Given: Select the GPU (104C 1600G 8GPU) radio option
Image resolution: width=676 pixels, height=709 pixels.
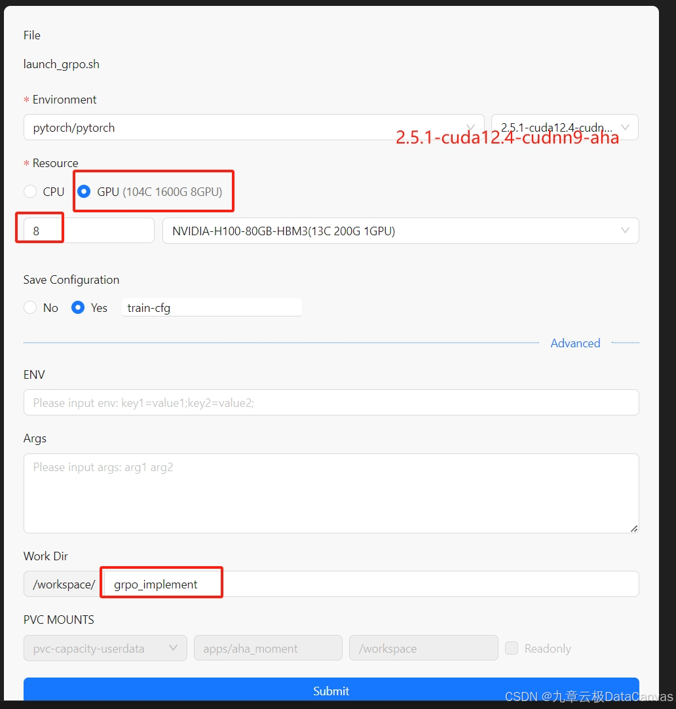Looking at the screenshot, I should tap(84, 191).
